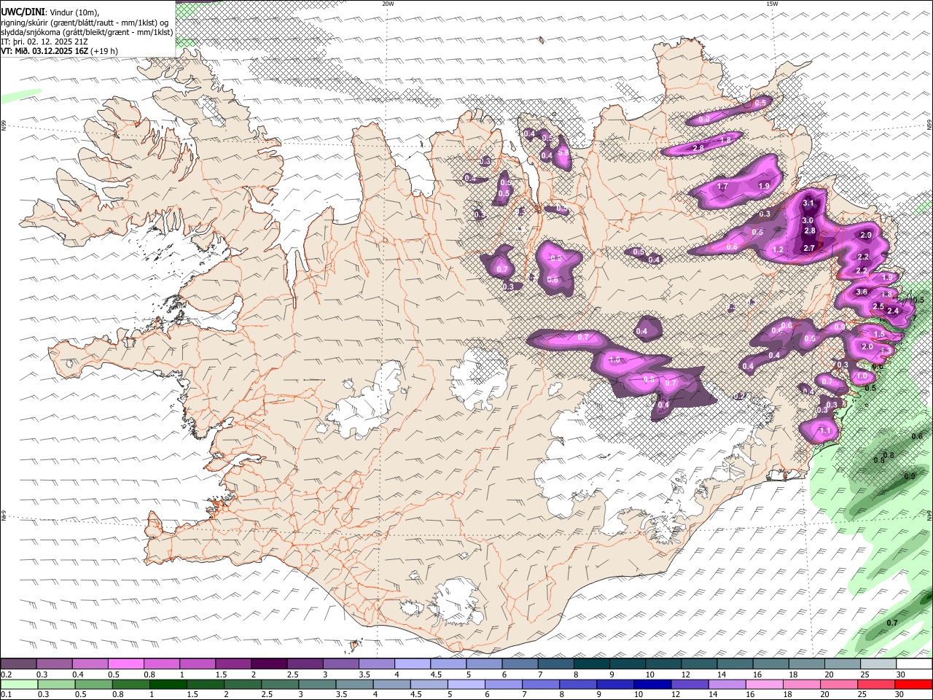Click the 3.0 precipitation value on the map
The height and width of the screenshot is (700, 933).
(x=808, y=220)
